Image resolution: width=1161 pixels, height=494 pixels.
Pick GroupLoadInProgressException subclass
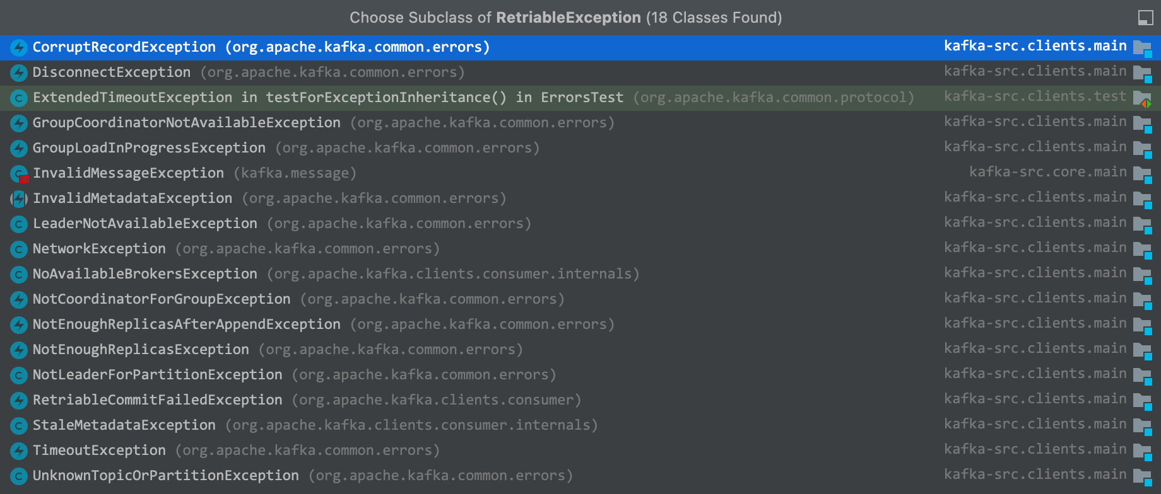click(580, 148)
